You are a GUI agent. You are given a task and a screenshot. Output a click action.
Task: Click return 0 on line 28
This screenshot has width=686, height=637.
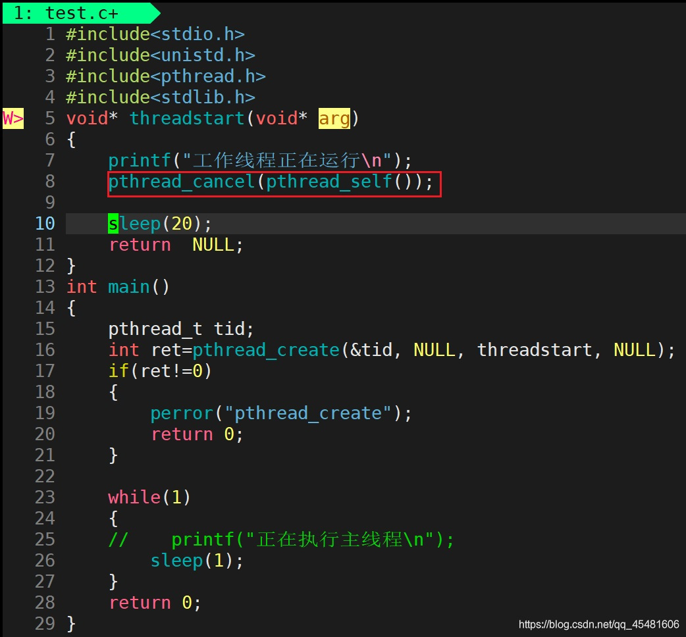155,603
